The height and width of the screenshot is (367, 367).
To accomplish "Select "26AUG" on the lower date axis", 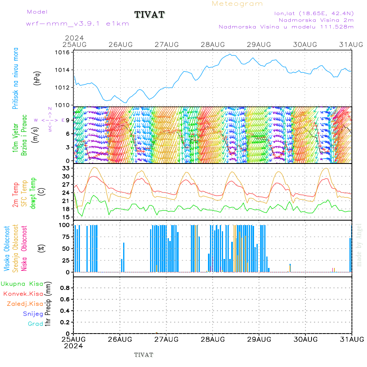I will click(x=120, y=339).
